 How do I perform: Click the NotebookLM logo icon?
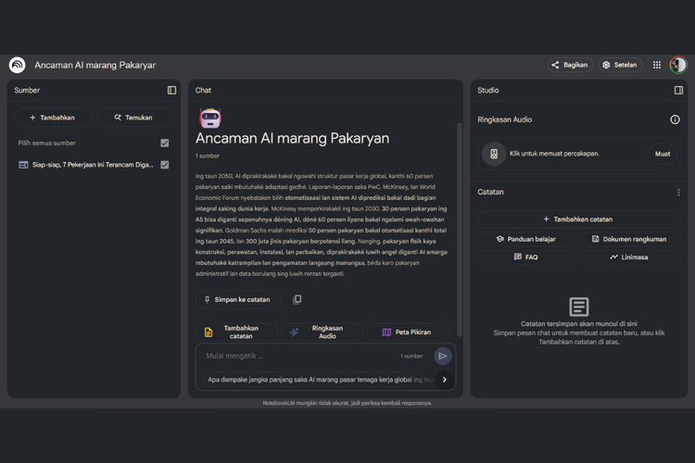coord(17,65)
